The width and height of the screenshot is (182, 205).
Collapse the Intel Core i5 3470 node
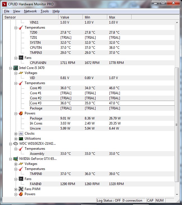(10, 68)
